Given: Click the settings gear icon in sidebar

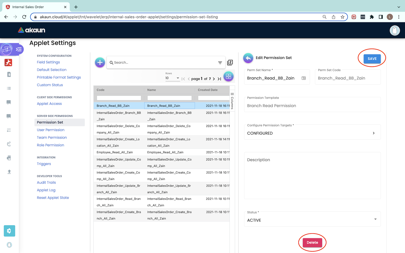Looking at the screenshot, I should tap(9, 231).
